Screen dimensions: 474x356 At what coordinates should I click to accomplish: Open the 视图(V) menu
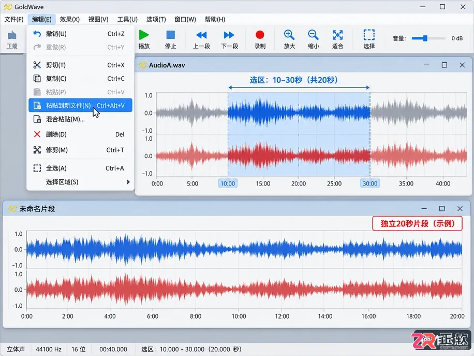98,19
